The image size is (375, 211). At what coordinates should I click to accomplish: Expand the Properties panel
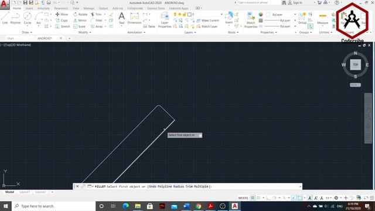click(x=268, y=32)
